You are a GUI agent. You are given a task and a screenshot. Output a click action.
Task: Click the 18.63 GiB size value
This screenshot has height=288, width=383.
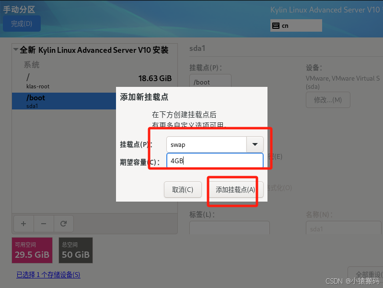155,78
